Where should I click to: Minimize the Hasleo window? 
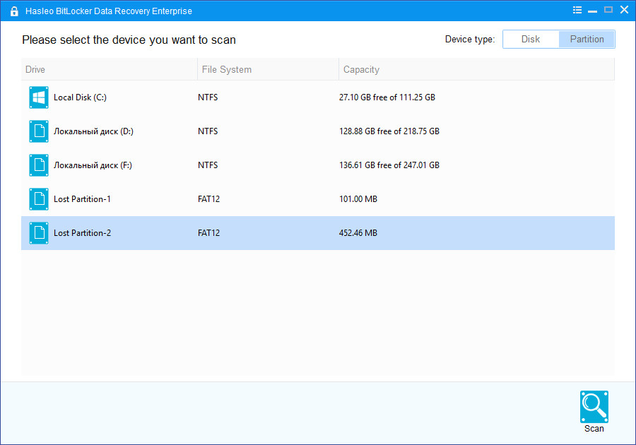[x=593, y=10]
